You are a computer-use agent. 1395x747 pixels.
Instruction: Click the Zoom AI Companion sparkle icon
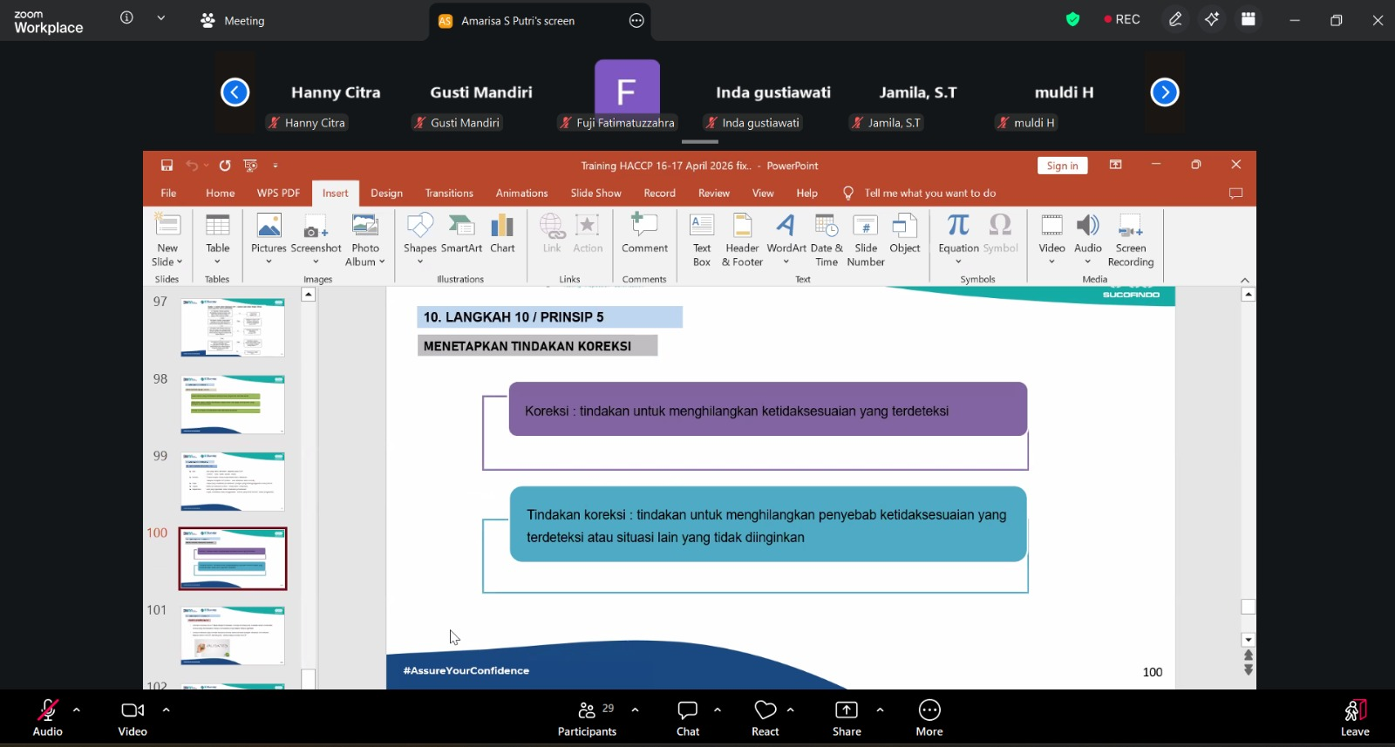[1212, 19]
